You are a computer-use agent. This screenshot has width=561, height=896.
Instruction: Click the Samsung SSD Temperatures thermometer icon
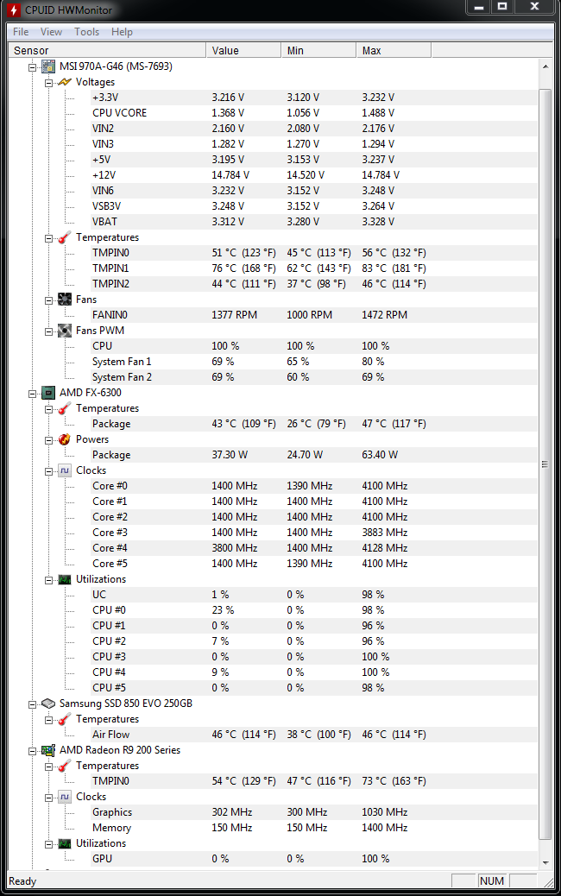[x=65, y=719]
